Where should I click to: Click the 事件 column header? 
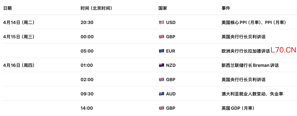pyautogui.click(x=226, y=8)
